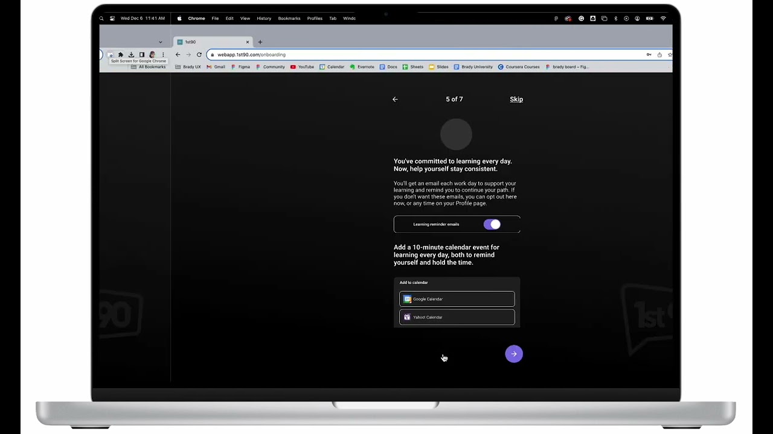Click the purple next arrow button
Image resolution: width=773 pixels, height=434 pixels.
pyautogui.click(x=514, y=354)
